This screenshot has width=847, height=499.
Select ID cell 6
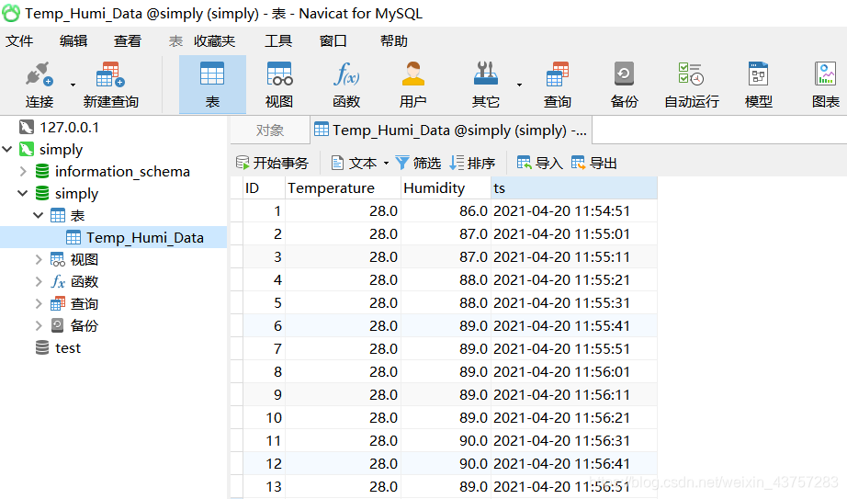pos(264,326)
